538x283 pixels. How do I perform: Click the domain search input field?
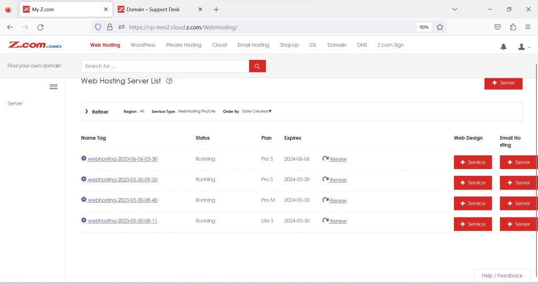tap(165, 66)
